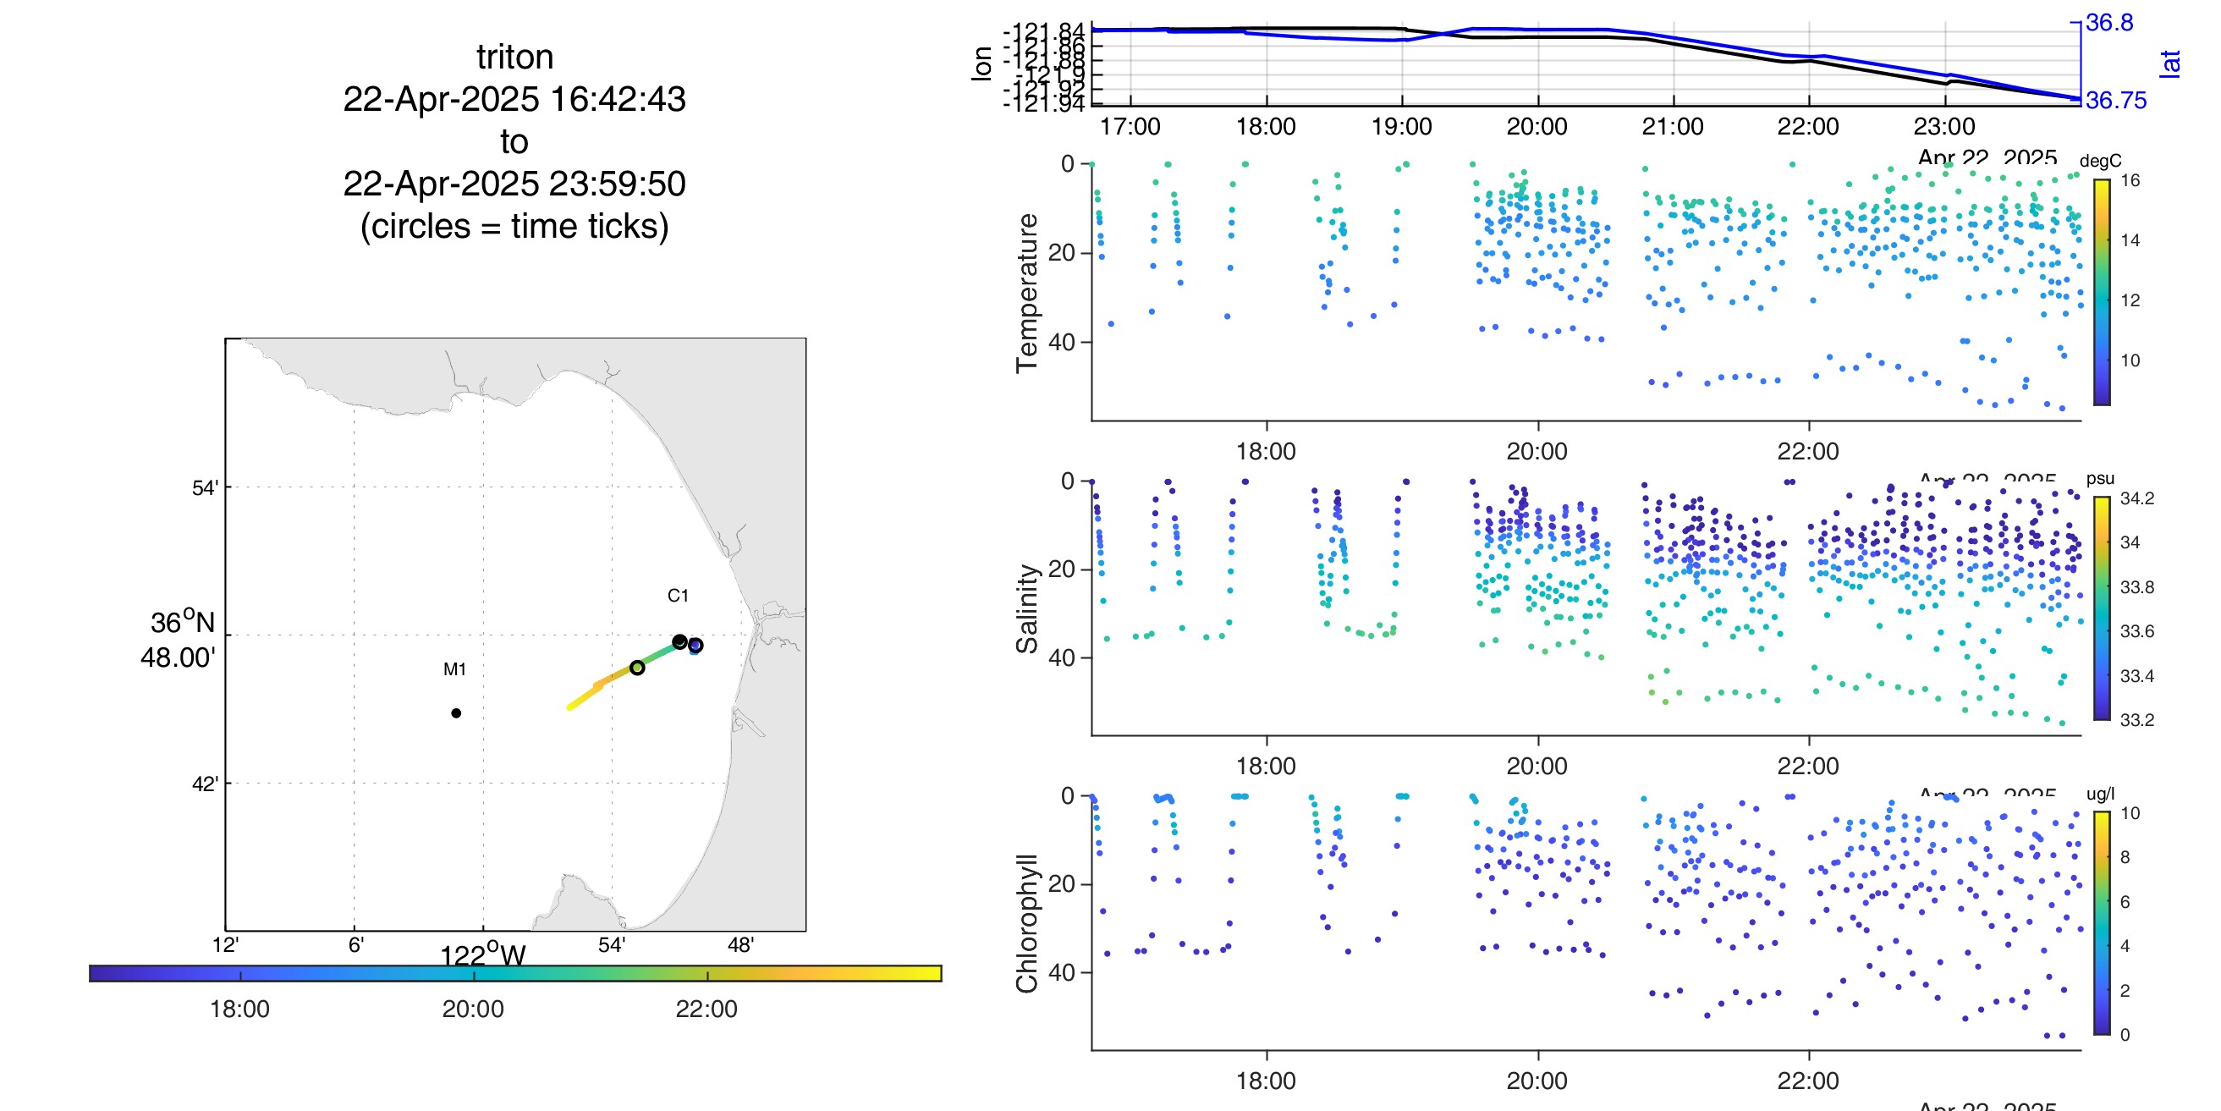Click the yellow-green time tick circle on track
Image resolution: width=2221 pixels, height=1111 pixels.
click(637, 668)
